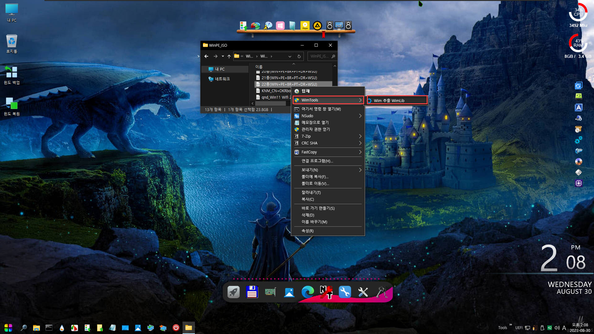Go back in the WinPE_iSO Explorer window
Screen dimensions: 594x334
click(x=206, y=56)
